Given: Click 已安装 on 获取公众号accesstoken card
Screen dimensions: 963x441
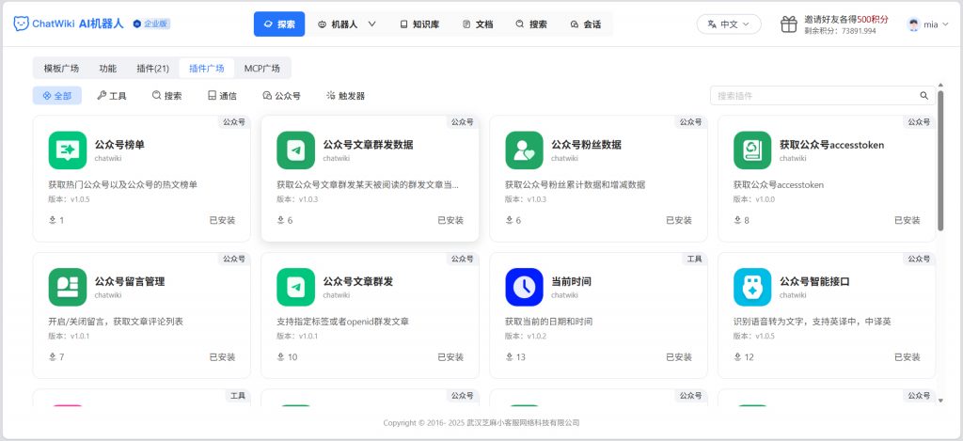Looking at the screenshot, I should click(908, 220).
